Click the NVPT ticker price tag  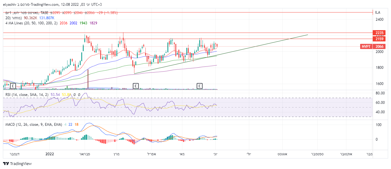pyautogui.click(x=366, y=47)
